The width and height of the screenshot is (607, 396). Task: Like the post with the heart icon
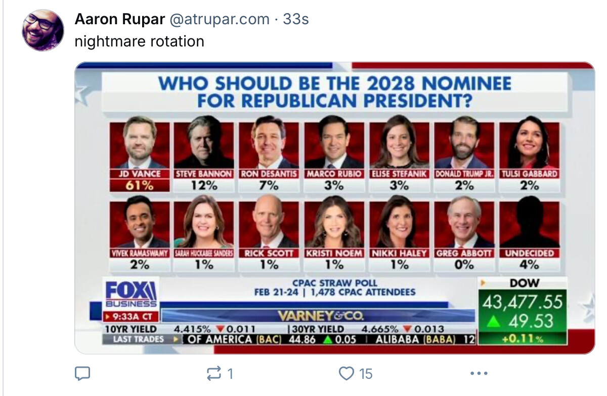346,374
